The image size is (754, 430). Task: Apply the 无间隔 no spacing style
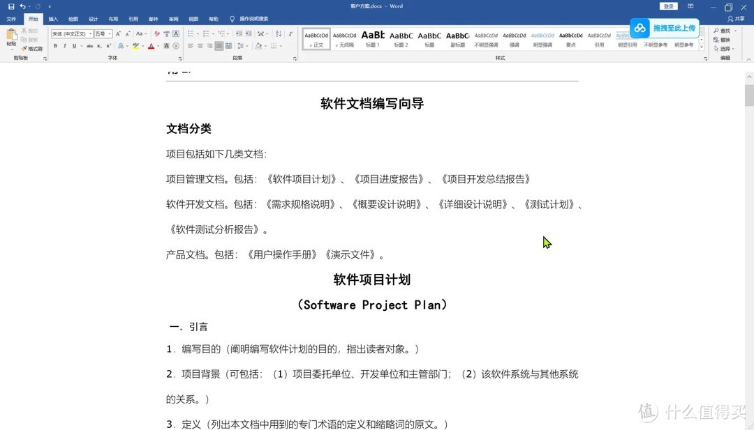344,38
